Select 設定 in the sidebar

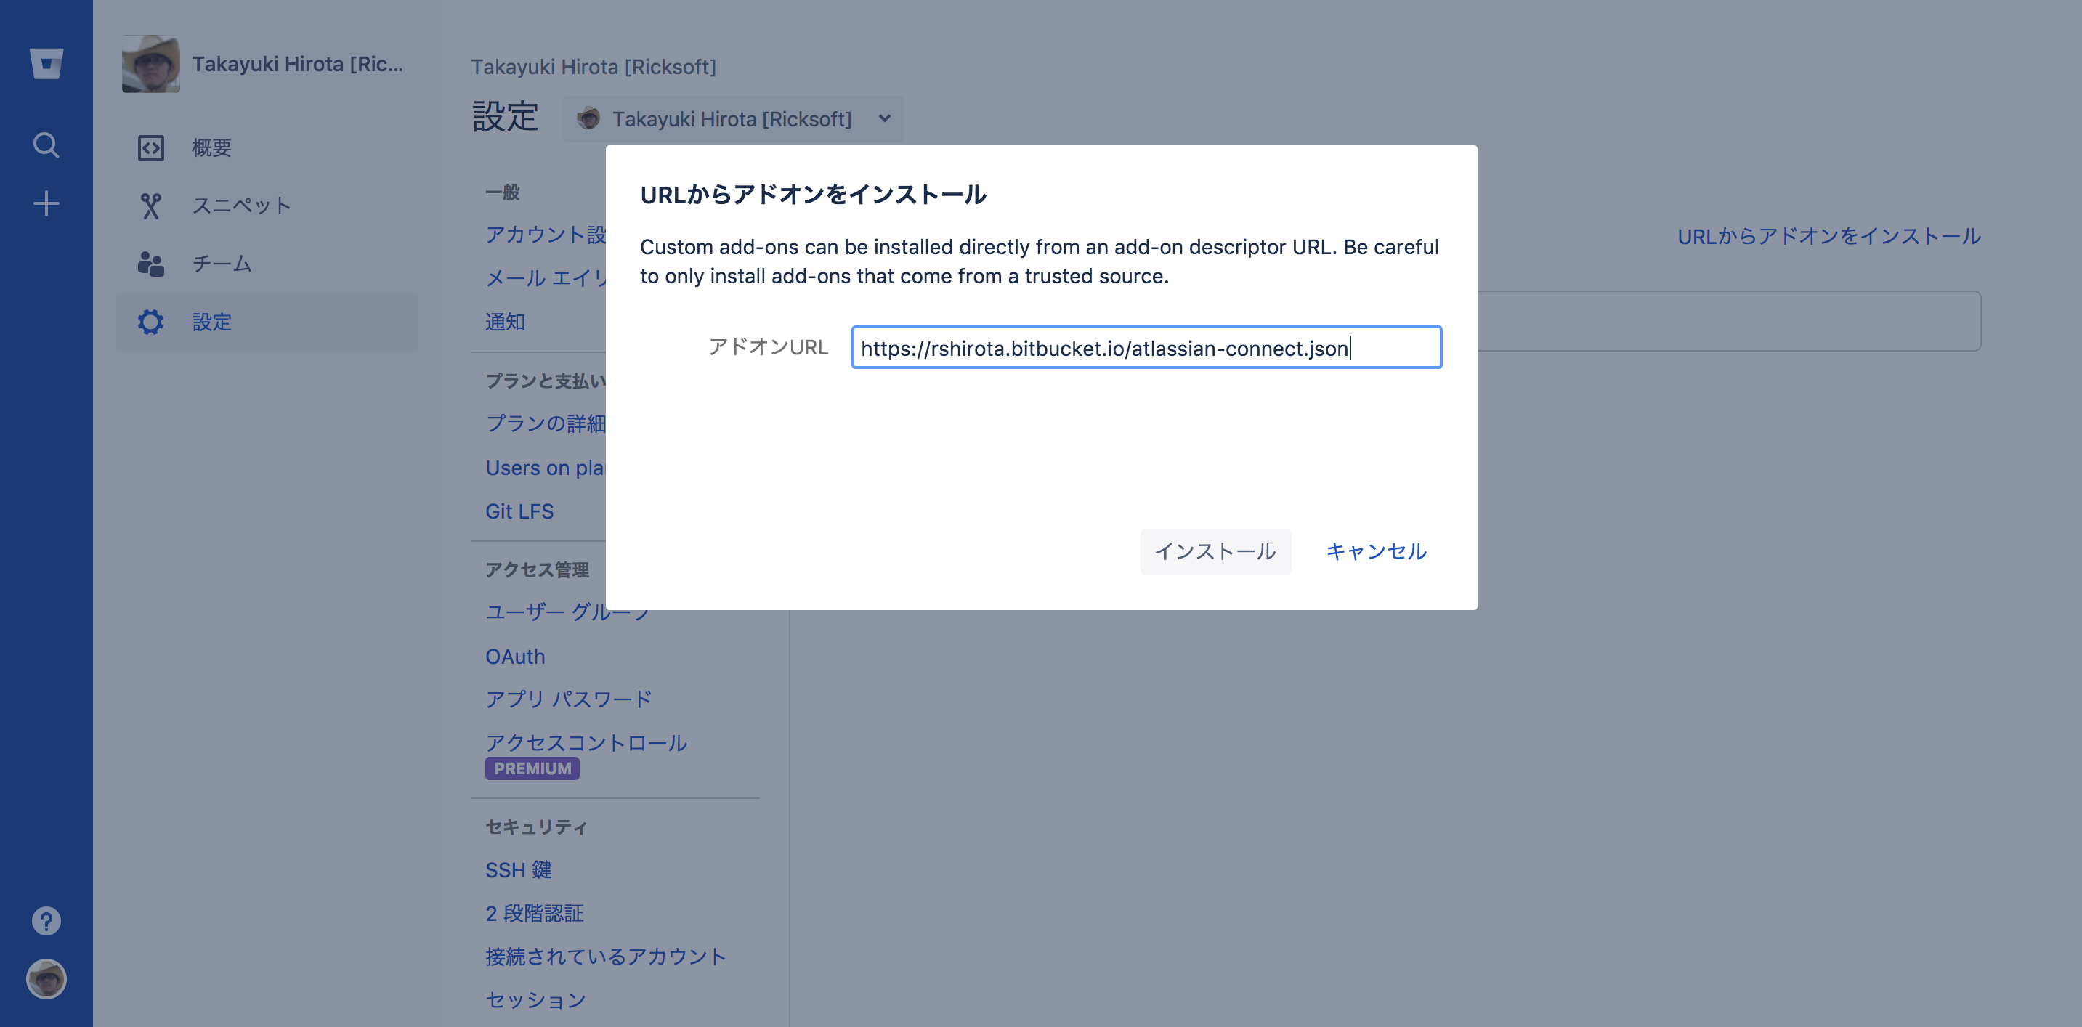[267, 322]
